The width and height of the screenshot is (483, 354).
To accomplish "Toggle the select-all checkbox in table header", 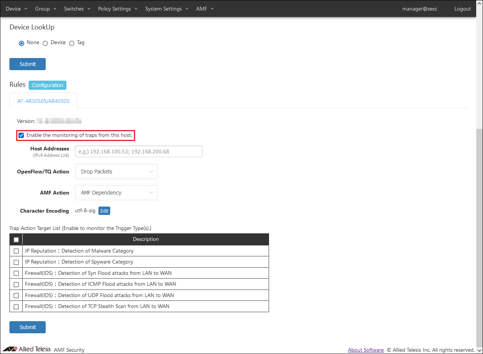I will click(16, 240).
